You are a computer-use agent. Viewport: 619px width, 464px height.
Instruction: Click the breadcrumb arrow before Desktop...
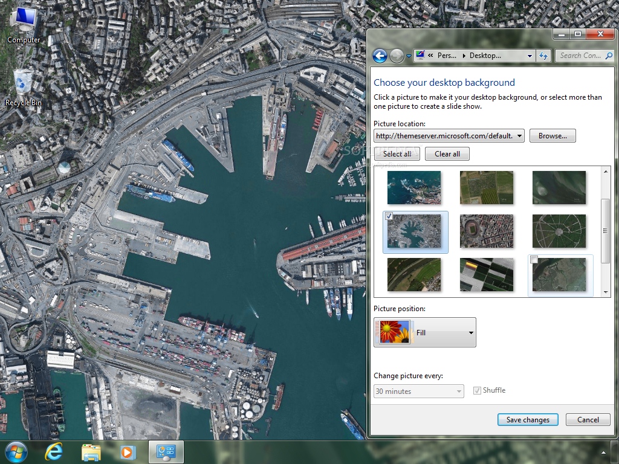point(464,56)
